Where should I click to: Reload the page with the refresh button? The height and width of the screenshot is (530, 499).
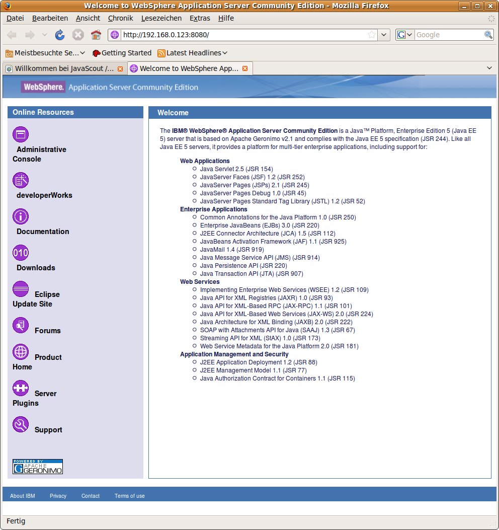[60, 35]
